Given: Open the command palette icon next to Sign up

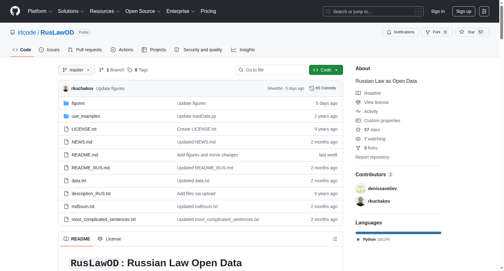Looking at the screenshot, I should [x=484, y=11].
